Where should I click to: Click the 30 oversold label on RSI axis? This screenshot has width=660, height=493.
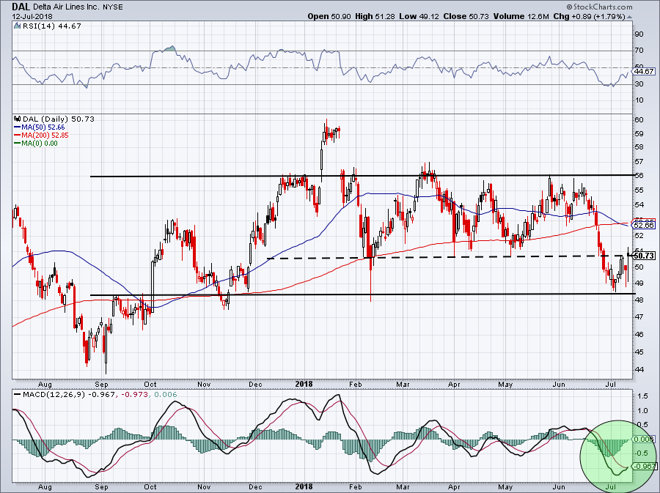pyautogui.click(x=639, y=84)
